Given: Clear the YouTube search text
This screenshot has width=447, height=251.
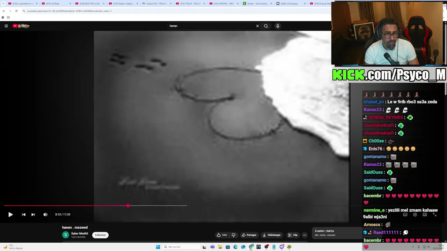Looking at the screenshot, I should [x=257, y=26].
